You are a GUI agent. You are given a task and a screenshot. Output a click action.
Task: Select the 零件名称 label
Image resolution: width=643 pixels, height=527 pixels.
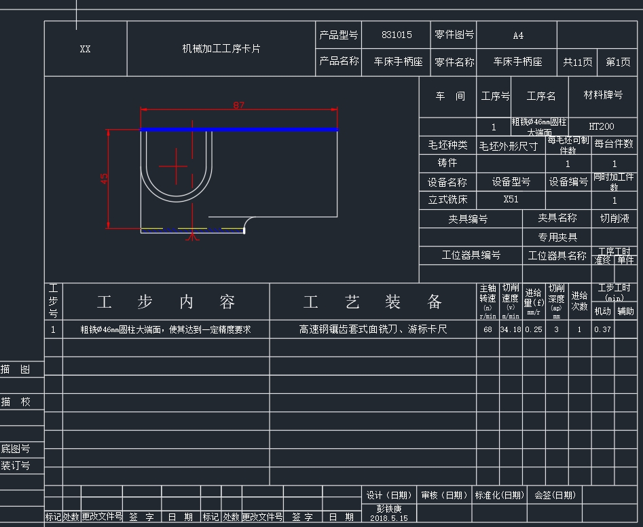tap(454, 62)
